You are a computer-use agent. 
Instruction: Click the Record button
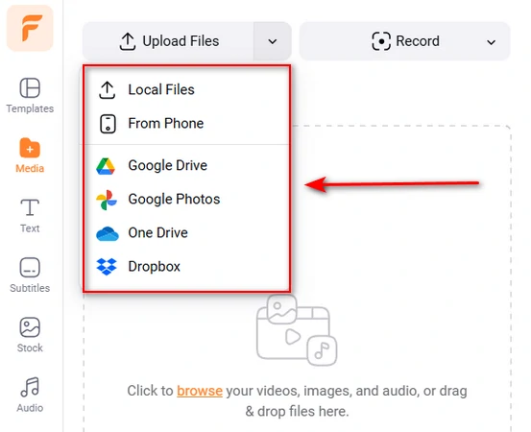point(405,41)
